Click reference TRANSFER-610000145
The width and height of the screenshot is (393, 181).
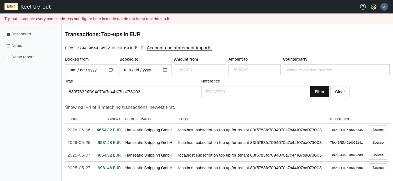346,130
